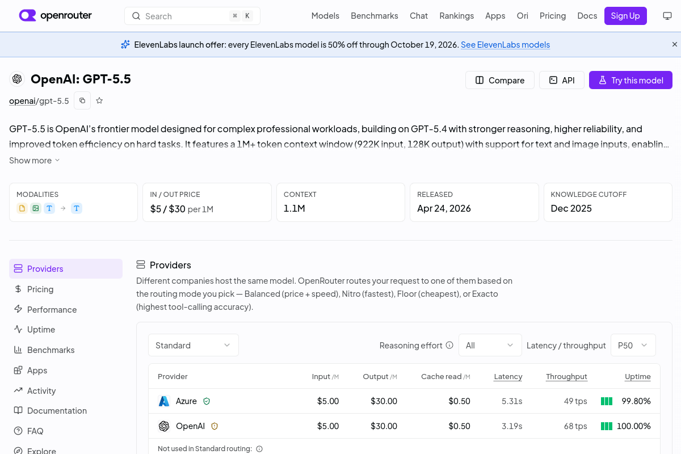The height and width of the screenshot is (454, 681).
Task: Click the Try this model button
Action: [x=630, y=80]
